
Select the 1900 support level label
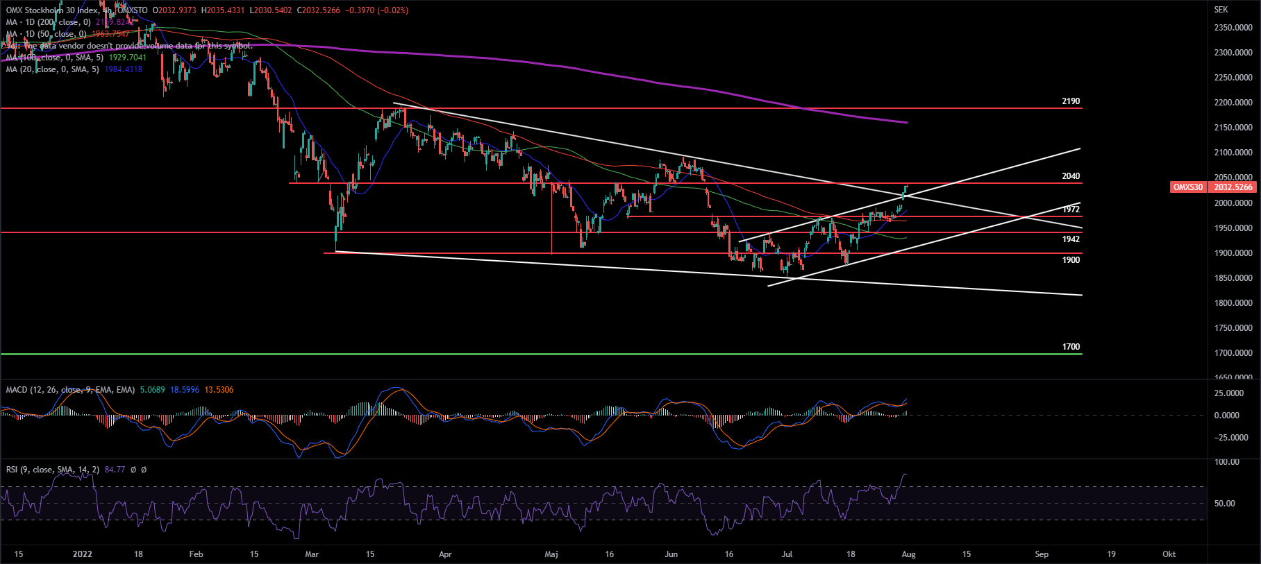click(1071, 260)
